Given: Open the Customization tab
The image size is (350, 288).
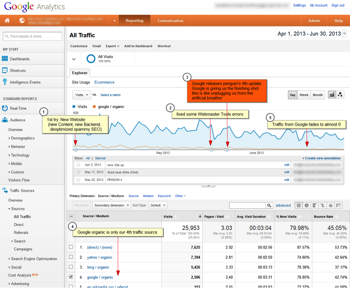Looking at the screenshot, I should click(x=170, y=20).
